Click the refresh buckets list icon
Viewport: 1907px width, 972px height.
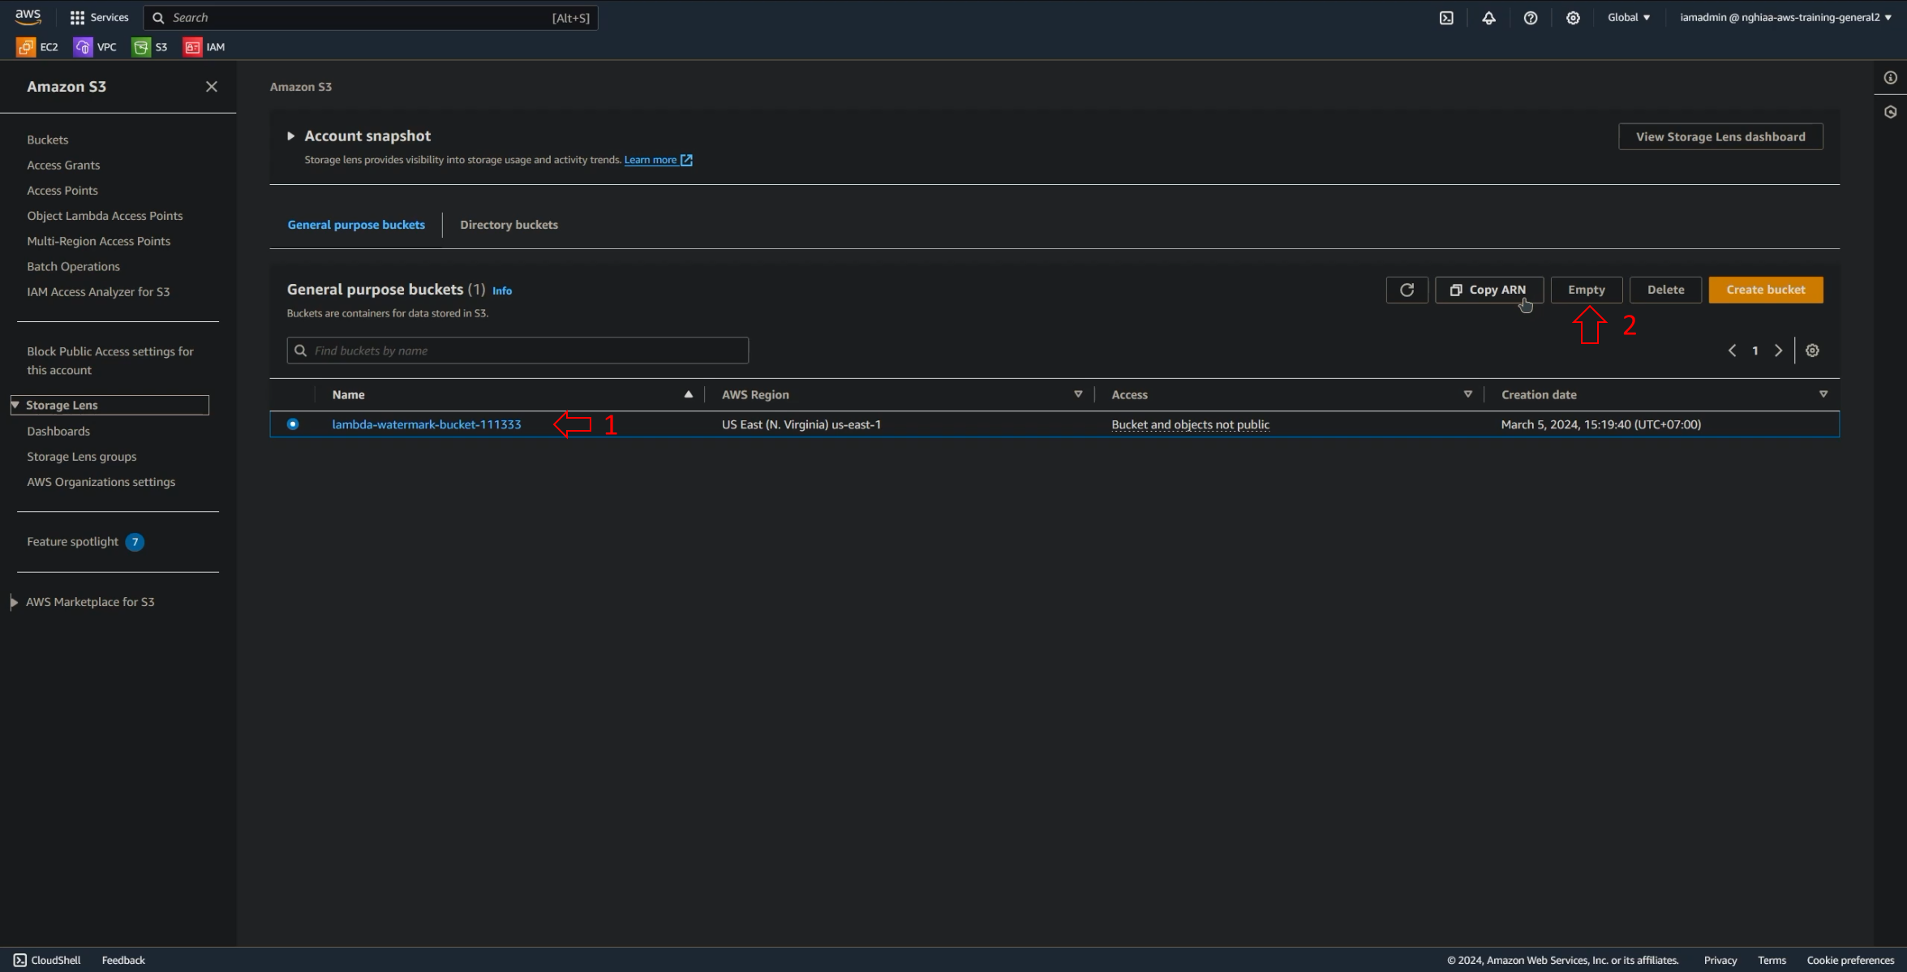[1407, 289]
